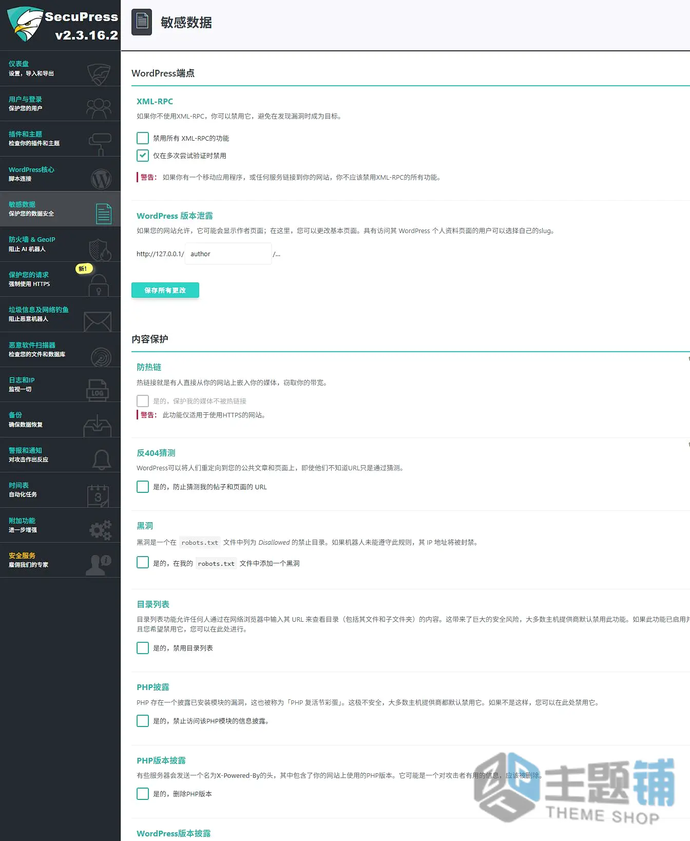
Task: Open the 警报和通知 menu item
Action: coord(60,455)
